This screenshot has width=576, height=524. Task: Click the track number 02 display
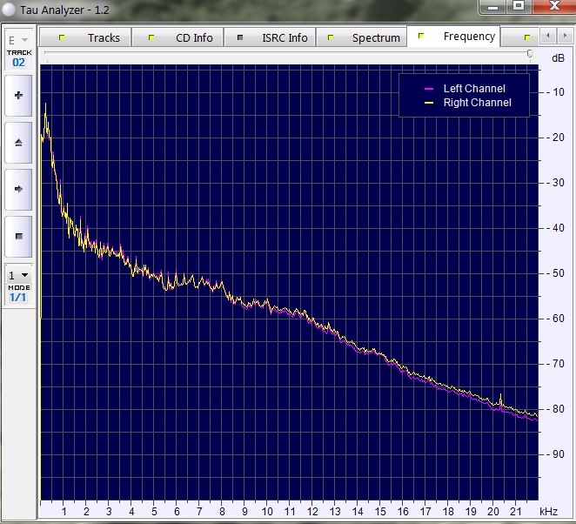(18, 63)
